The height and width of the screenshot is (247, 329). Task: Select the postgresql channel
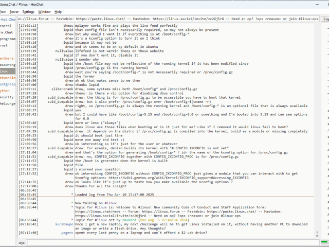[x=7, y=84]
